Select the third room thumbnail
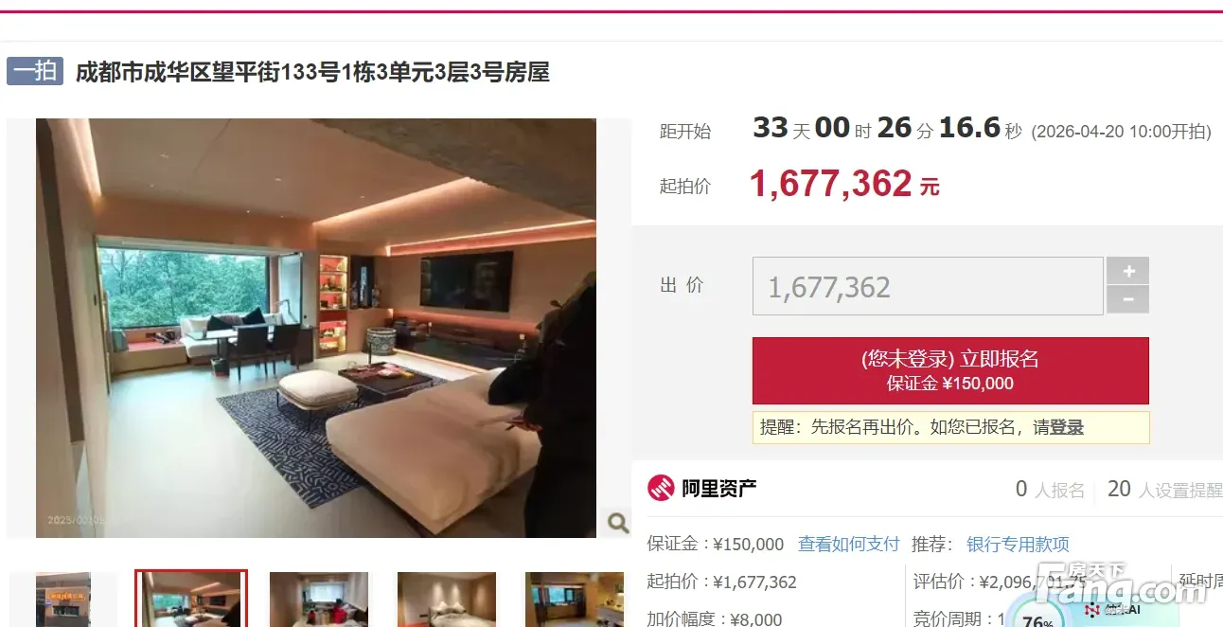The image size is (1223, 627). pos(319,599)
